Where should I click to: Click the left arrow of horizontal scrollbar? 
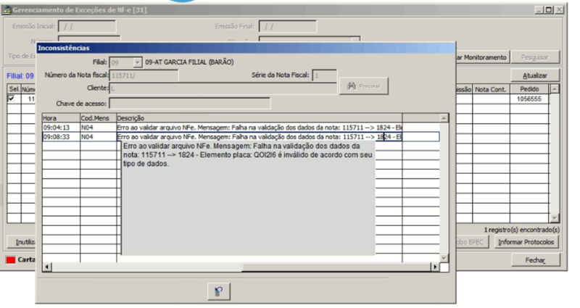(47, 267)
